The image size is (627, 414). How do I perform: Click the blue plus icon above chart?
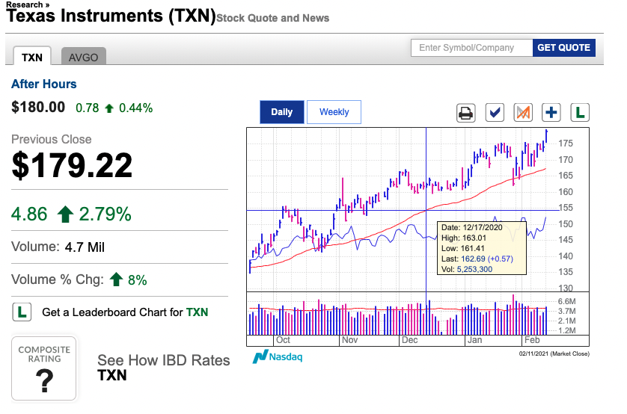click(x=551, y=113)
